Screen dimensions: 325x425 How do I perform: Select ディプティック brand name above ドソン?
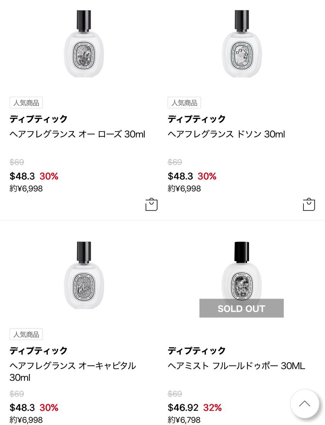[x=197, y=119]
